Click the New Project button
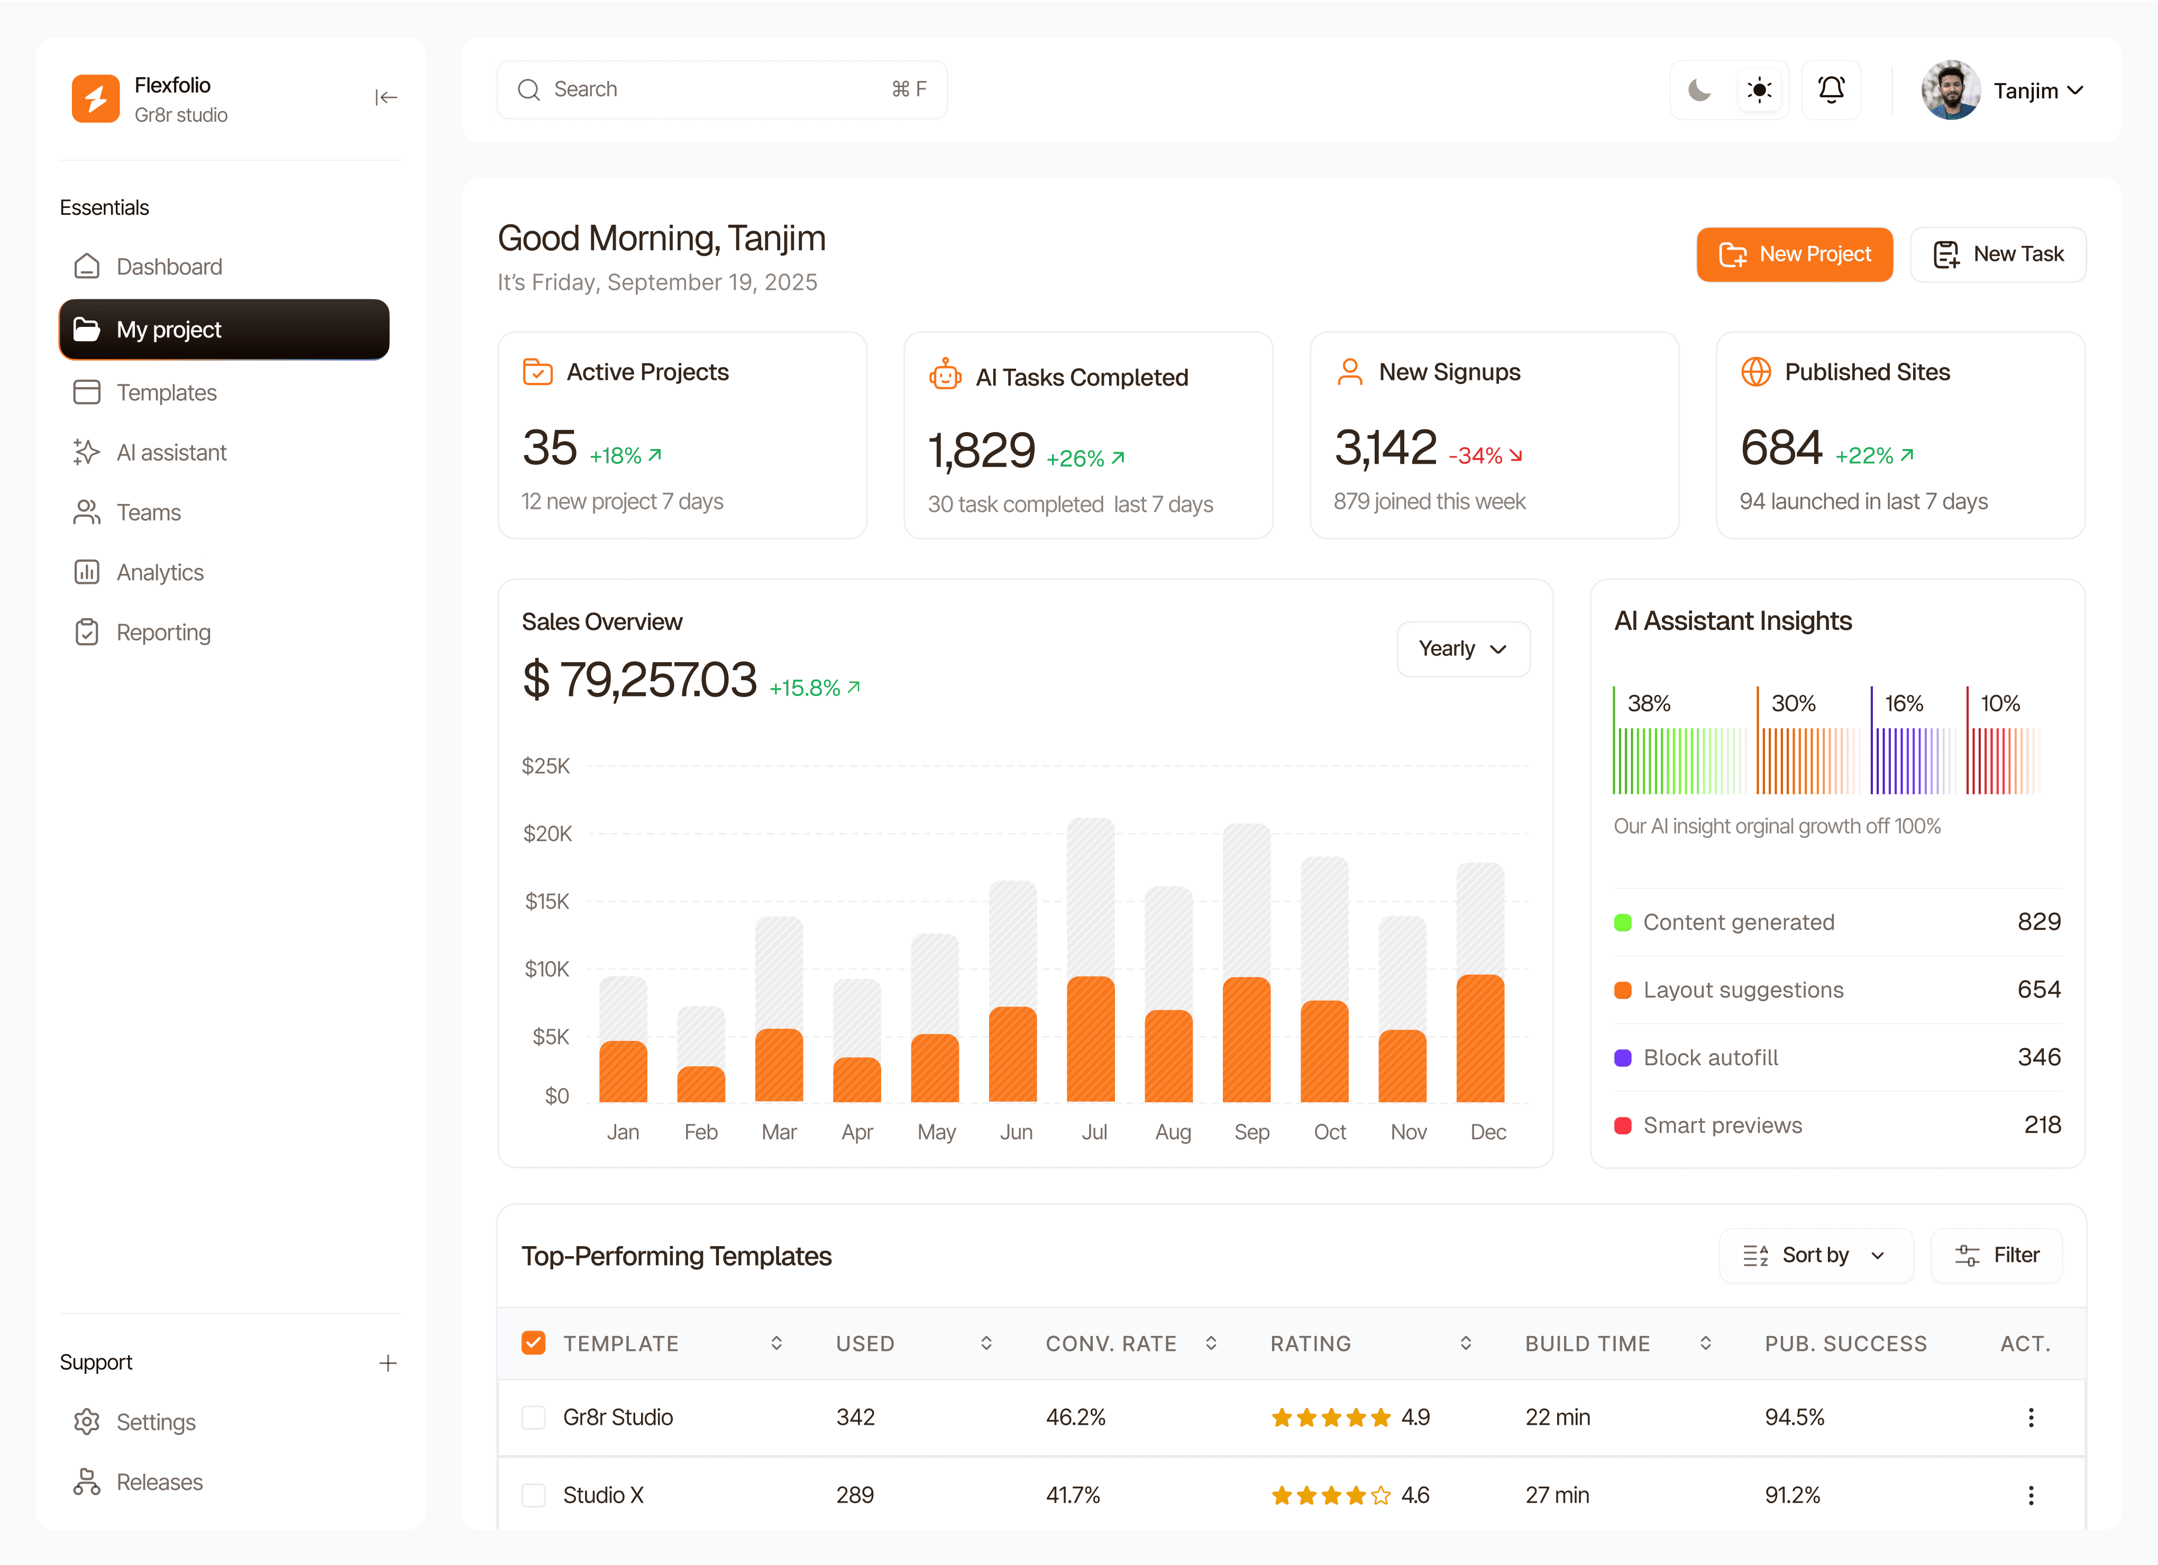The width and height of the screenshot is (2158, 1565). [1794, 255]
